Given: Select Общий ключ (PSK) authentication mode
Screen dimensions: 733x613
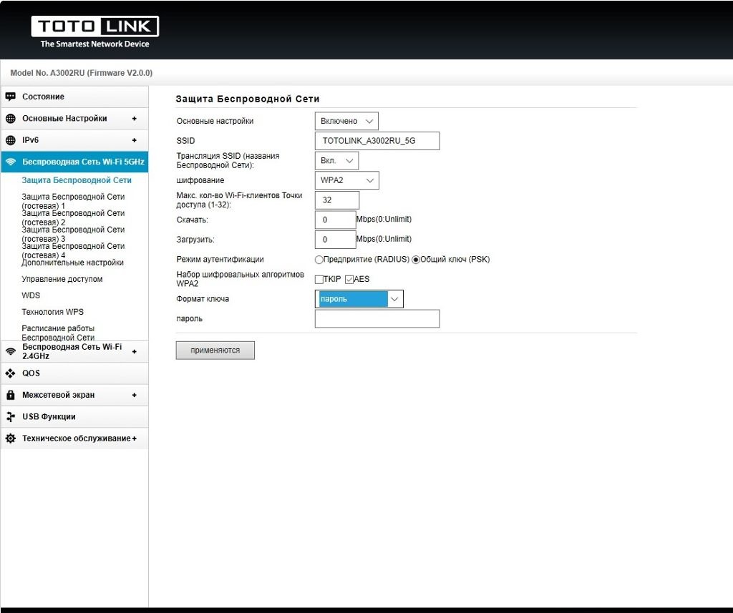Looking at the screenshot, I should pos(416,260).
